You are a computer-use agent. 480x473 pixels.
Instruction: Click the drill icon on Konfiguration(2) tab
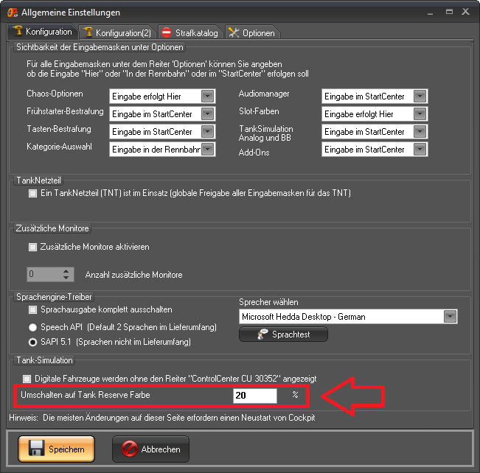tap(88, 32)
